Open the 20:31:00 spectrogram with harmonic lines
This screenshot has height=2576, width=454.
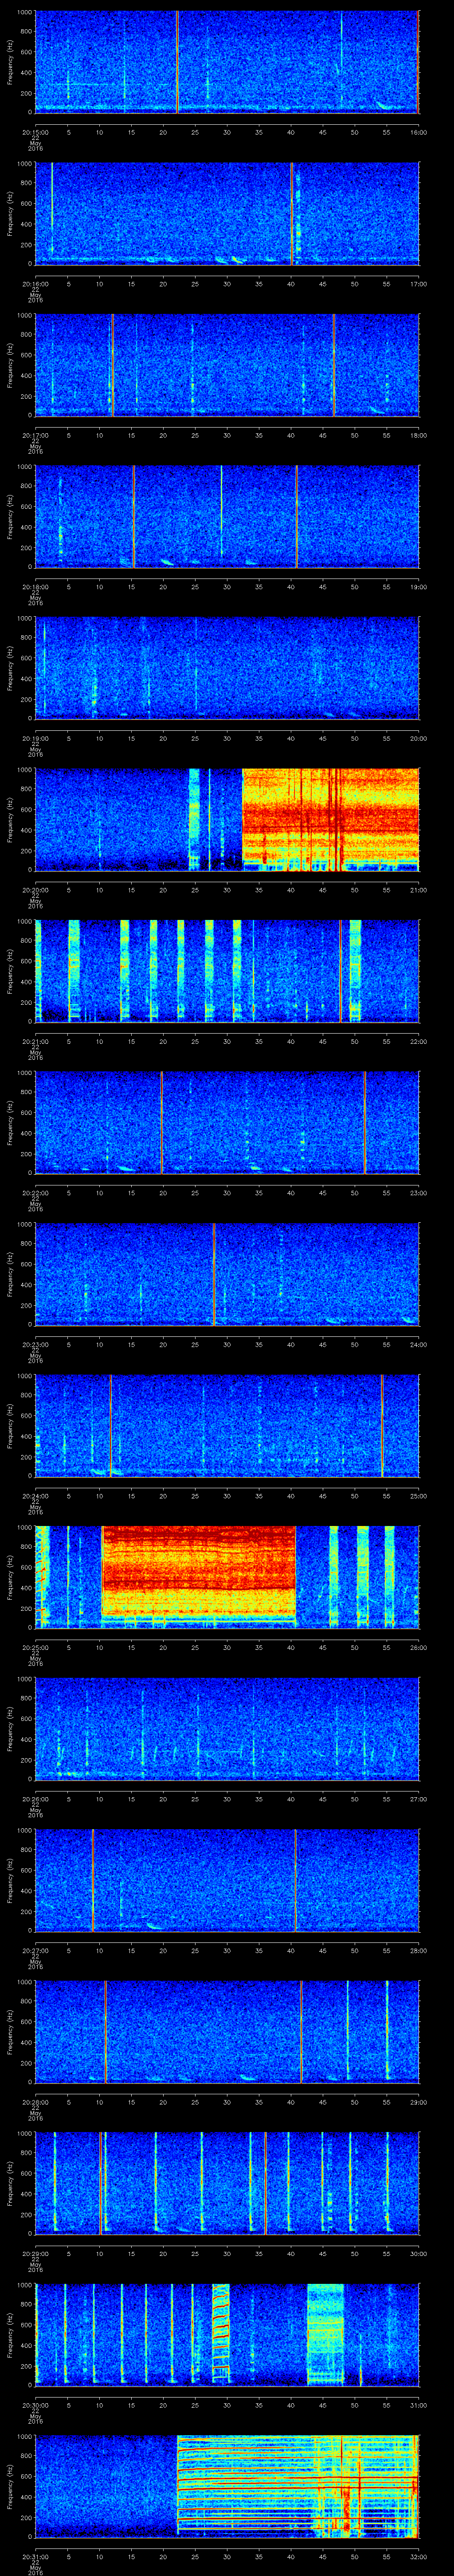tap(227, 2486)
